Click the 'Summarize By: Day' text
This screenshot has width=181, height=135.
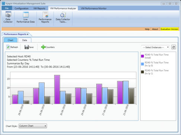coord(18,63)
